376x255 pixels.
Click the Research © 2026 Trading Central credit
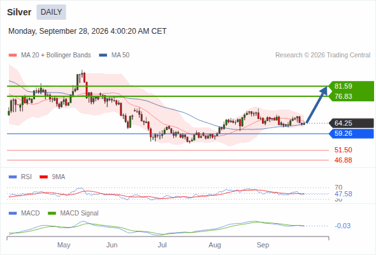pyautogui.click(x=322, y=55)
